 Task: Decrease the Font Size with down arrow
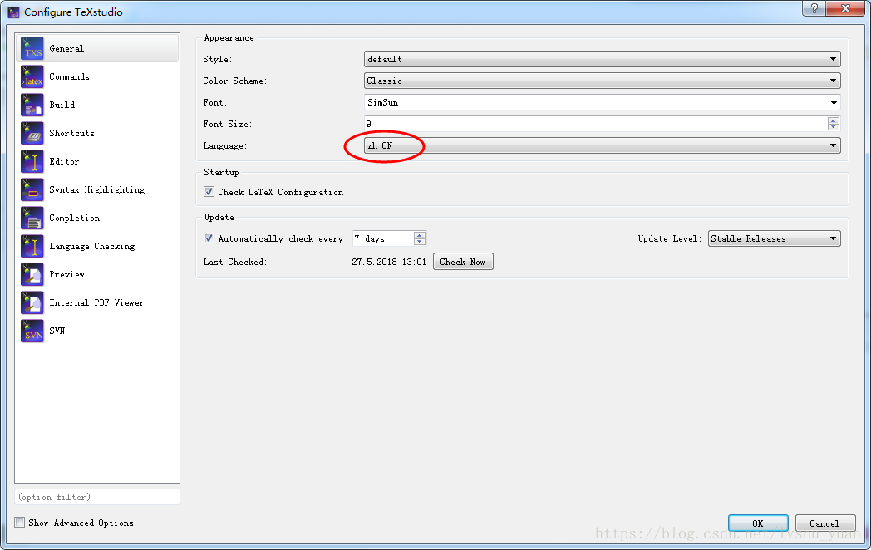point(834,127)
